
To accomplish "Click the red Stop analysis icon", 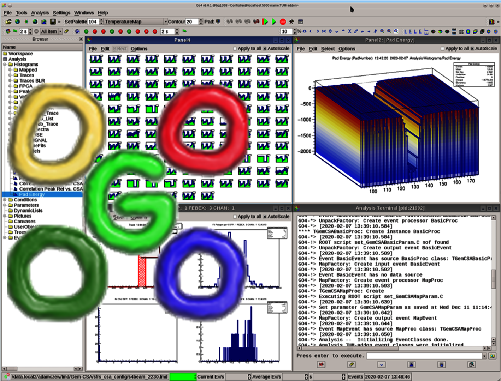I will click(x=283, y=22).
